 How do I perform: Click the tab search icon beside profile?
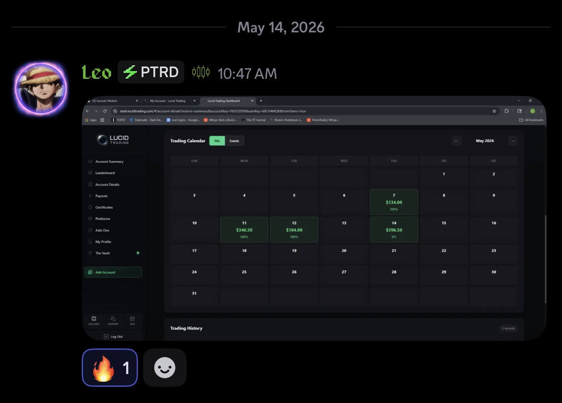(x=519, y=111)
